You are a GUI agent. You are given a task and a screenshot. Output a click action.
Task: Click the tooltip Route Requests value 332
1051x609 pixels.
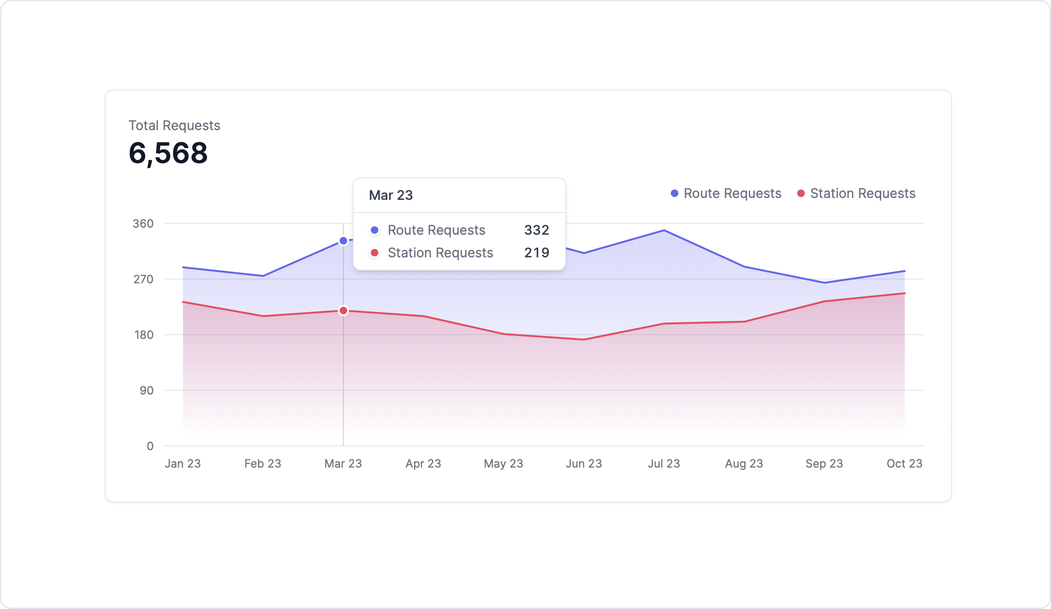tap(537, 230)
